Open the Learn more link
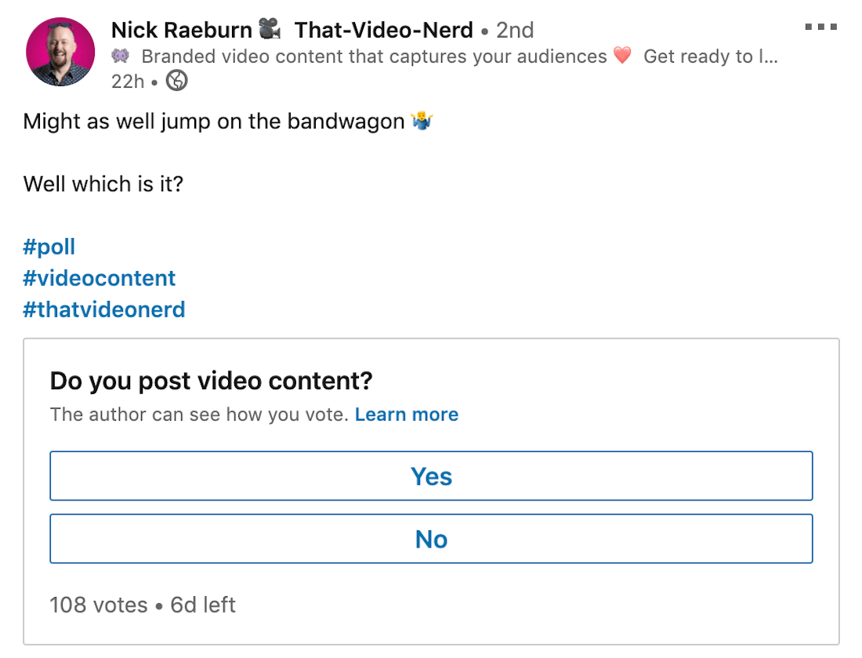862x658 pixels. click(x=406, y=414)
